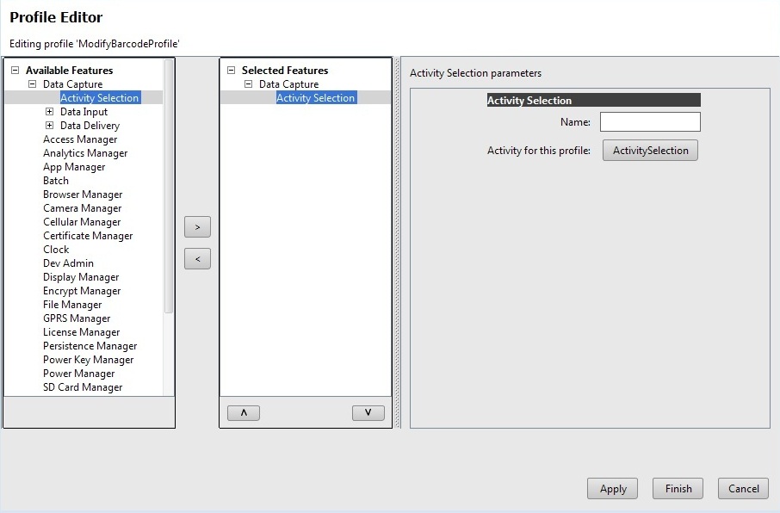Expand the Data Delivery node
This screenshot has width=780, height=513.
(x=49, y=126)
